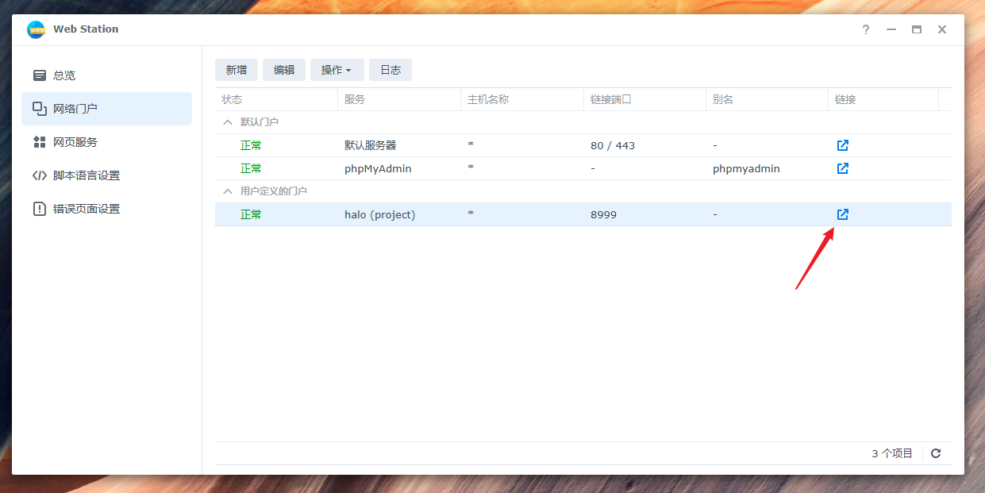Click the 新增 button
985x493 pixels.
(237, 70)
